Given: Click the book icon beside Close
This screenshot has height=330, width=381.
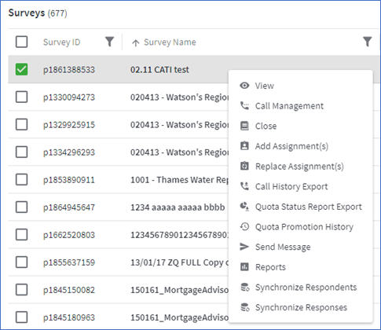Looking at the screenshot, I should coord(244,126).
